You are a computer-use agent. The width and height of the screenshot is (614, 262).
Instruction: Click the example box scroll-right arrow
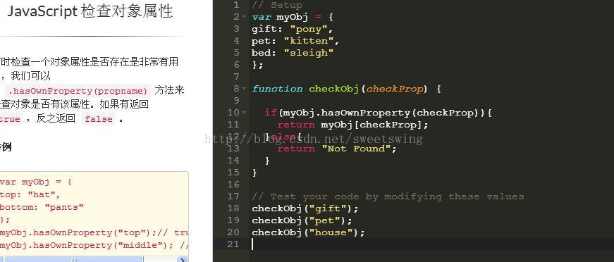coord(183,259)
